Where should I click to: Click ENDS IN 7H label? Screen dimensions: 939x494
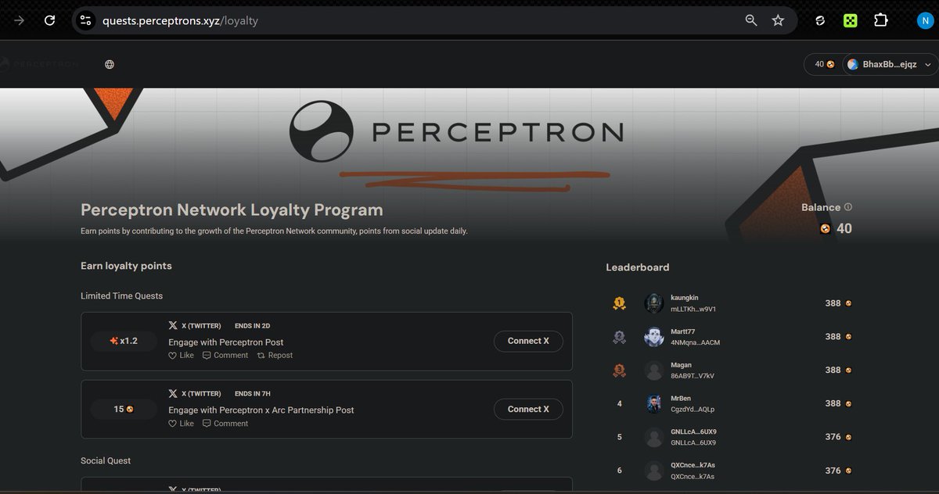click(252, 393)
